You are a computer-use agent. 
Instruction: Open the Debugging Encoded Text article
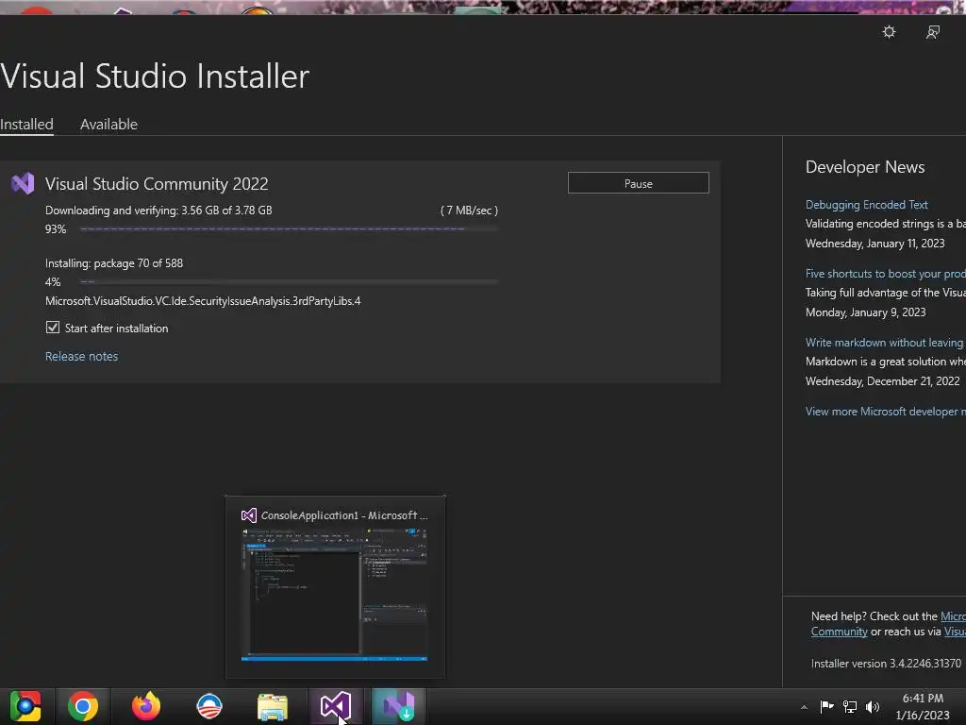pyautogui.click(x=866, y=205)
